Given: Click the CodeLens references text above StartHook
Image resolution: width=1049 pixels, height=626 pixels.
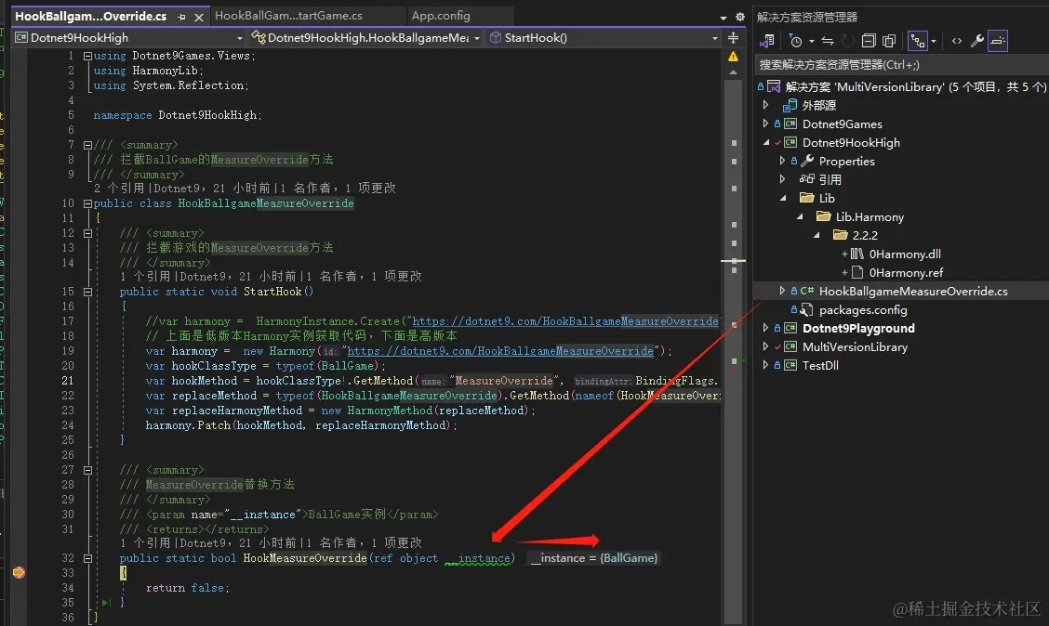Looking at the screenshot, I should point(271,277).
